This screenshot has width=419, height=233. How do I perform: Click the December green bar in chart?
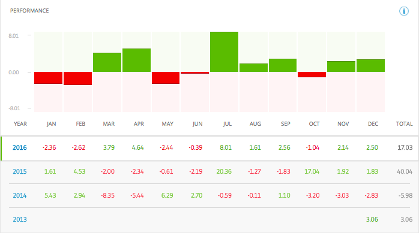click(x=370, y=65)
